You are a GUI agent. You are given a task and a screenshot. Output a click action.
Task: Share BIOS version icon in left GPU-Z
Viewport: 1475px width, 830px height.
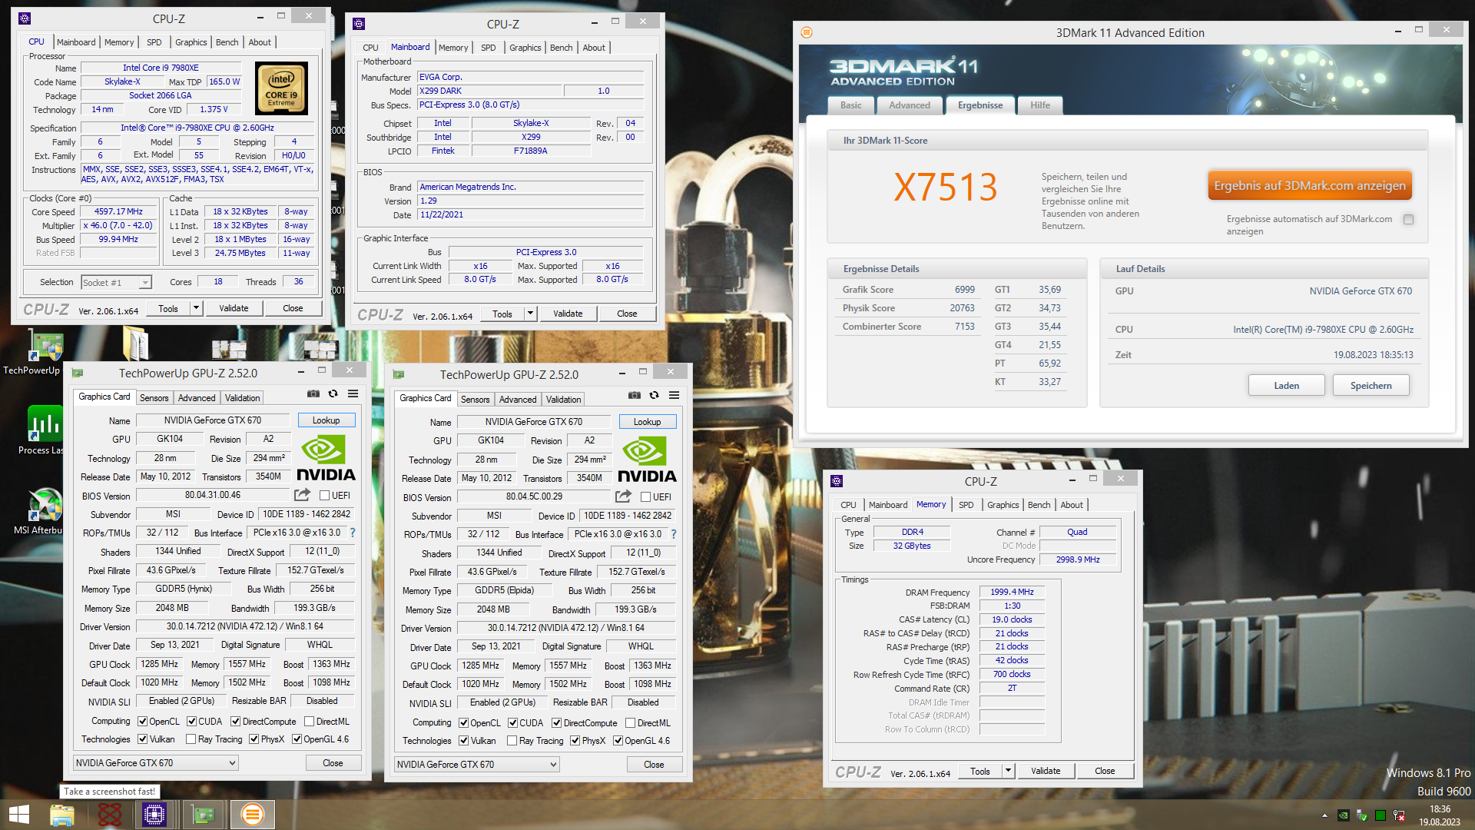point(302,495)
